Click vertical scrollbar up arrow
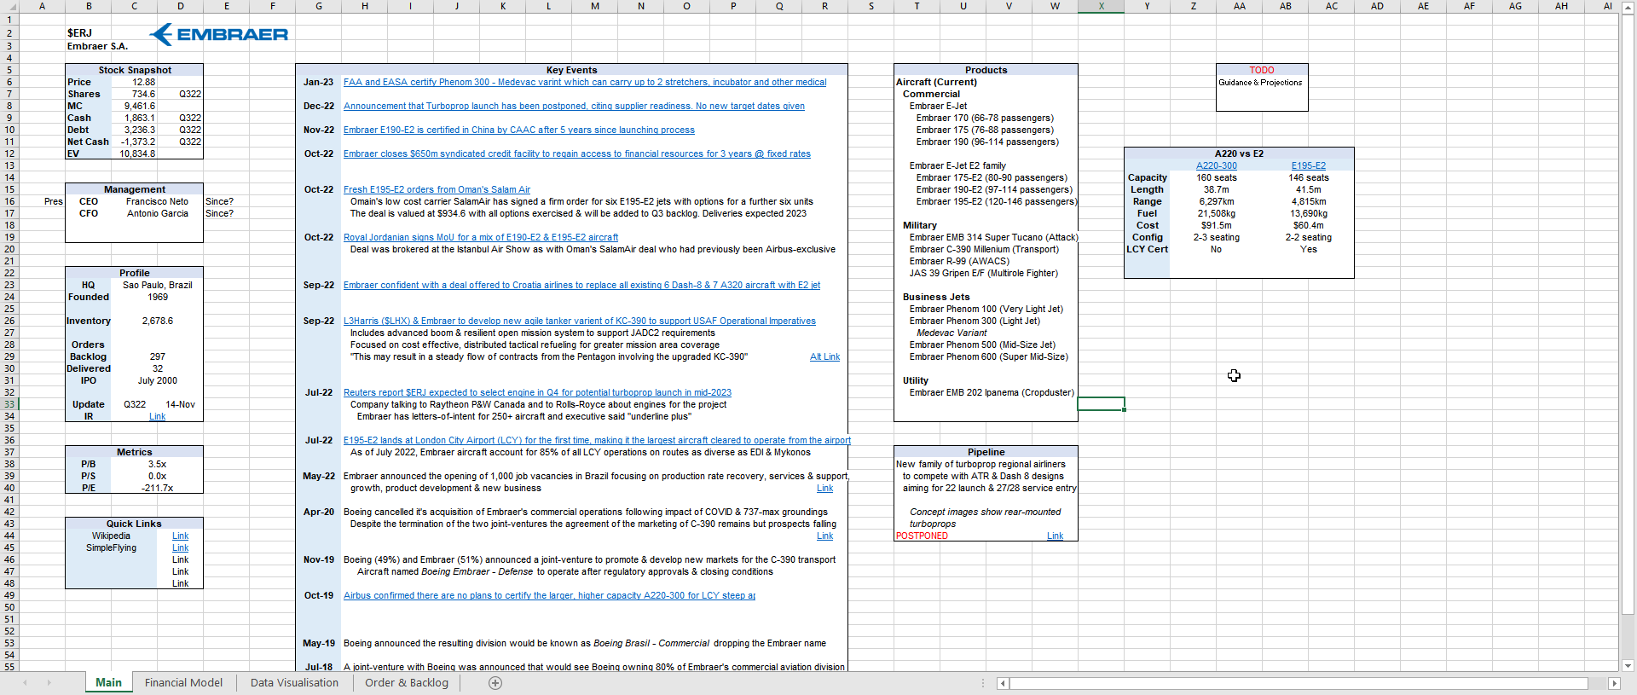Viewport: 1637px width, 695px height. [1628, 7]
